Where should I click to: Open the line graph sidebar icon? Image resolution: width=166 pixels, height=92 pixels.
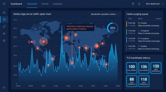click(4, 27)
